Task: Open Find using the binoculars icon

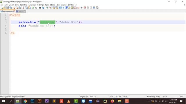Action: coord(40,8)
